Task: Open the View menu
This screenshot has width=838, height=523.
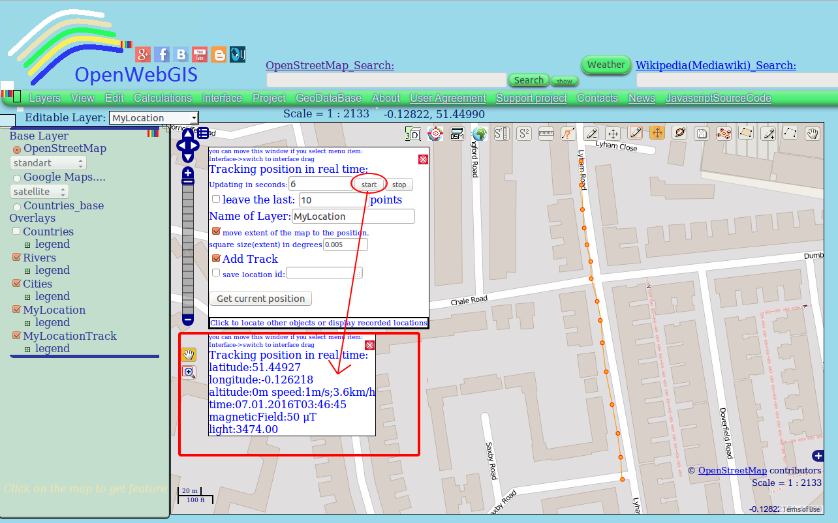Action: coord(83,98)
